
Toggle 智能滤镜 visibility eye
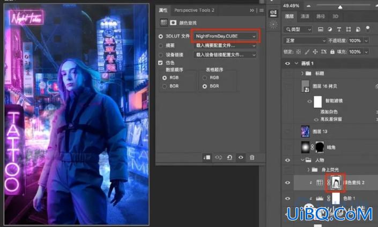coord(309,101)
